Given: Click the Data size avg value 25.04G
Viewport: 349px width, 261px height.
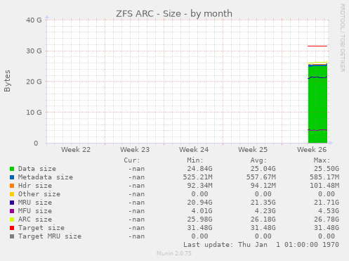Looking at the screenshot, I should click(x=263, y=169).
